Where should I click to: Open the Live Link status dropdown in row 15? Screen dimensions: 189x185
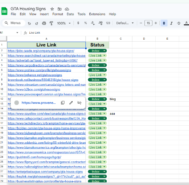97,114
